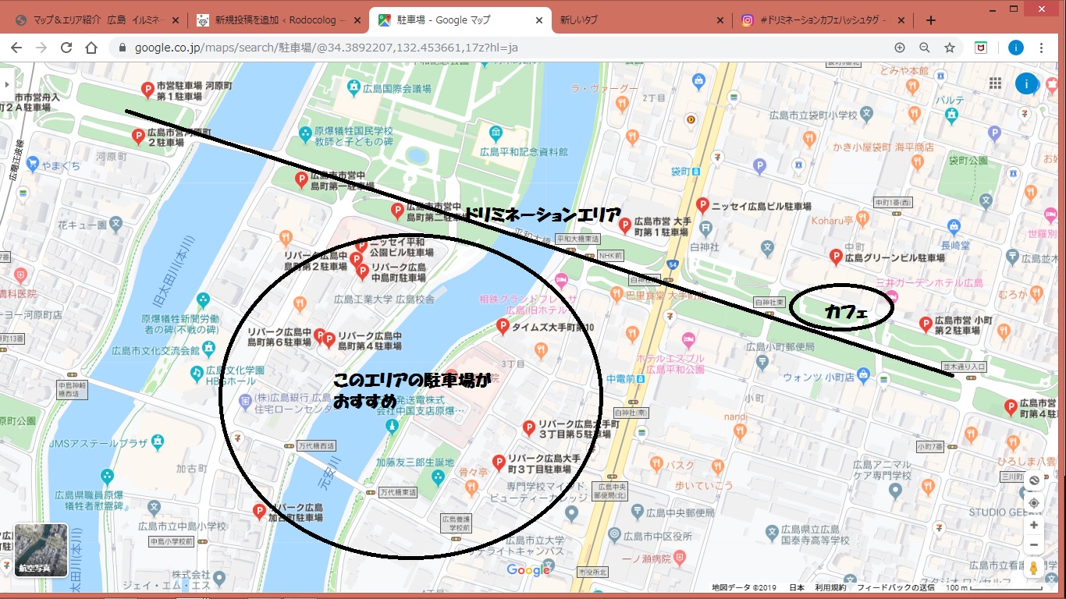The width and height of the screenshot is (1066, 599).
Task: Open a new browser tab with plus button
Action: click(930, 20)
